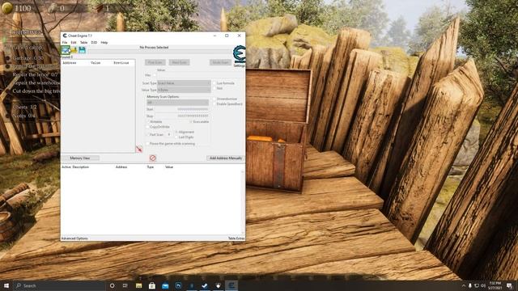The image size is (518, 291).
Task: Click the Cortana circle on the taskbar
Action: pyautogui.click(x=112, y=285)
